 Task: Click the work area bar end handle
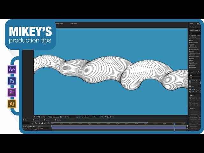(147, 122)
